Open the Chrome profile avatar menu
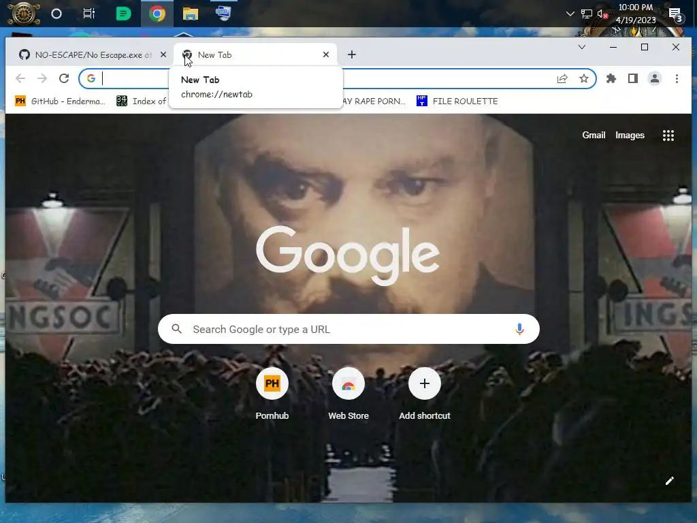Image resolution: width=697 pixels, height=523 pixels. tap(655, 79)
